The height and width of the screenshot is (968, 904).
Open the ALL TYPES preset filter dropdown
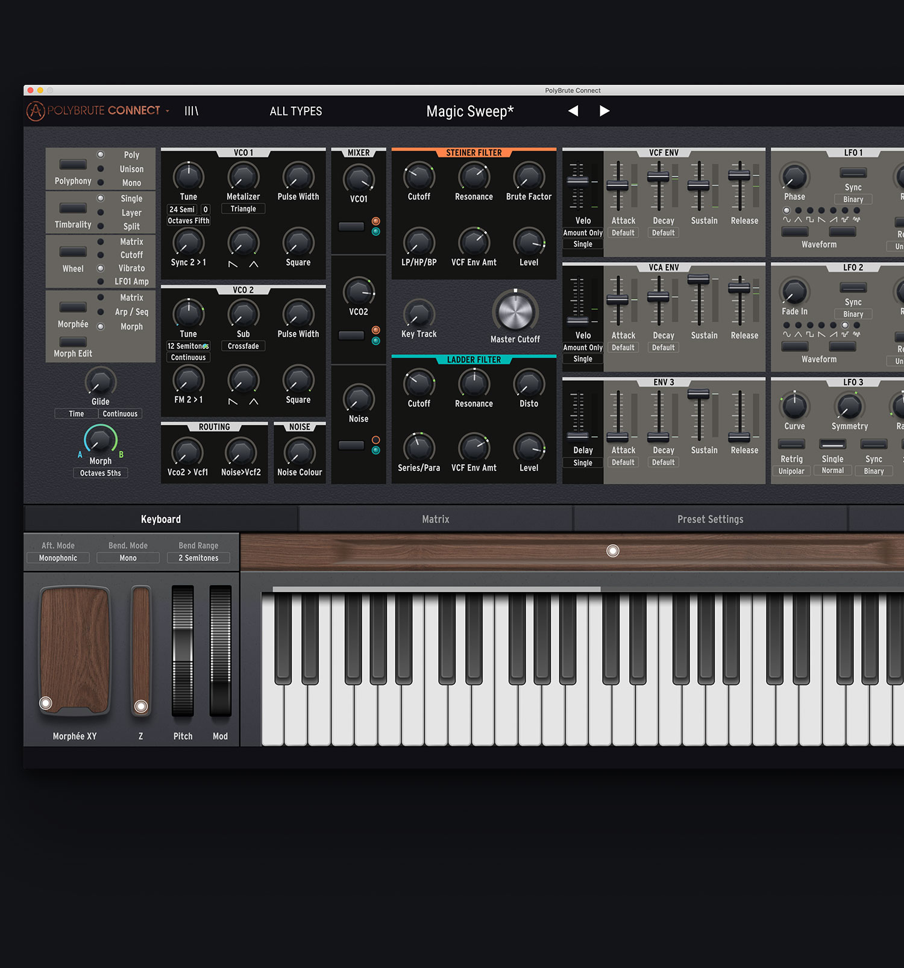pos(295,111)
